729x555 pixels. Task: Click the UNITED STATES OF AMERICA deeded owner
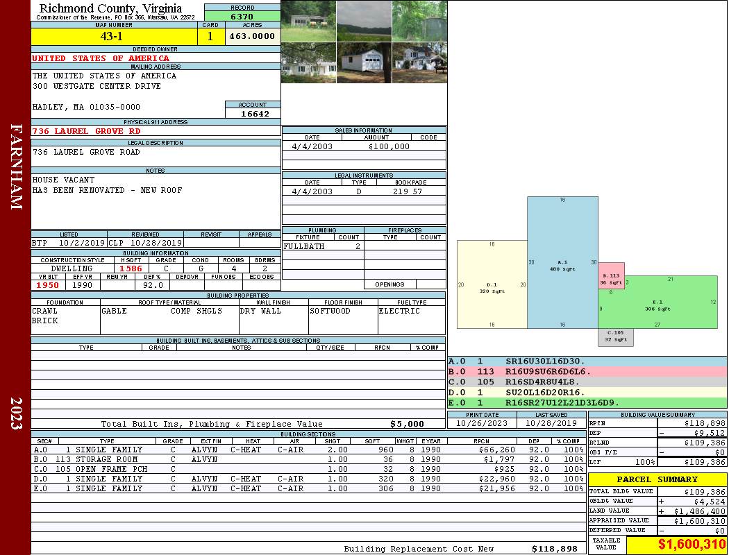(101, 58)
